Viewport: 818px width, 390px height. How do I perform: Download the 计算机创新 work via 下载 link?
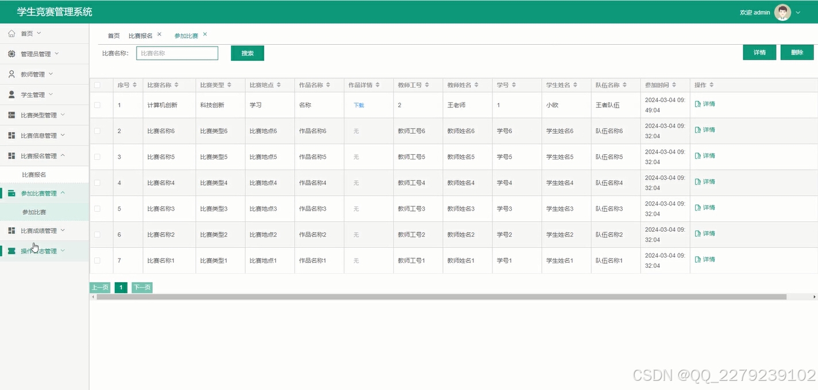click(x=358, y=105)
